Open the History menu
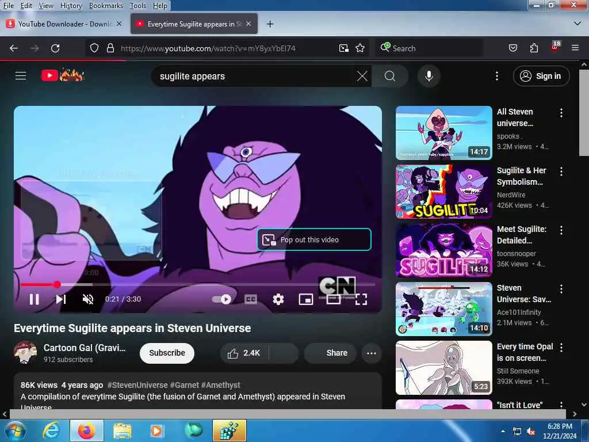 click(x=71, y=6)
